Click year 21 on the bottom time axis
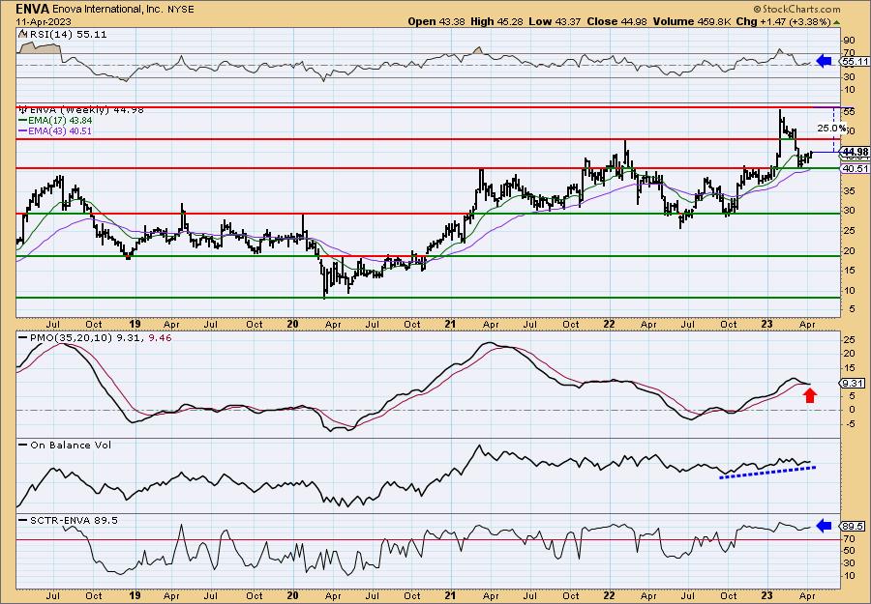Image resolution: width=871 pixels, height=604 pixels. (450, 595)
